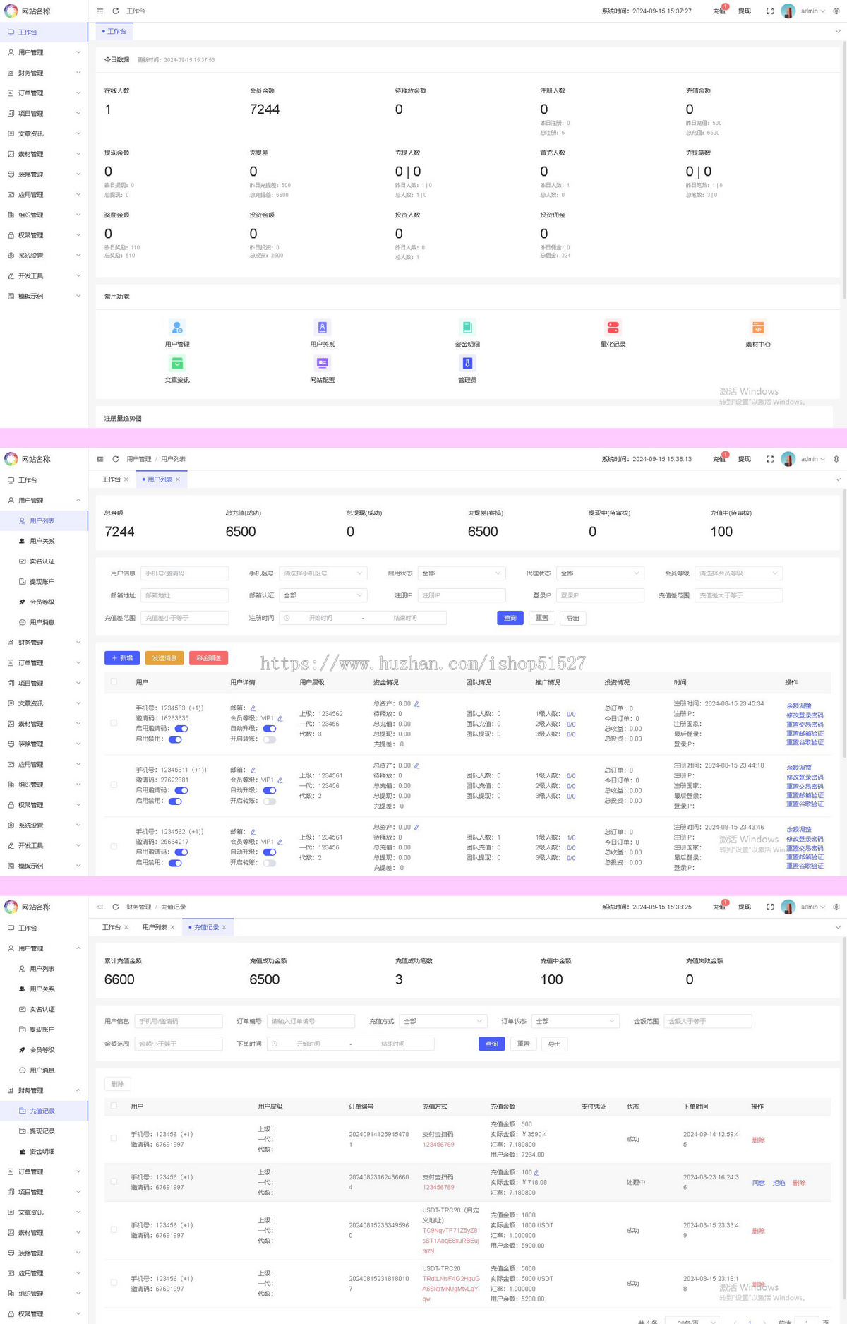Viewport: 847px width, 1324px height.
Task: Select the 用户列表 tab on the 充值记录 screen
Action: click(x=155, y=927)
